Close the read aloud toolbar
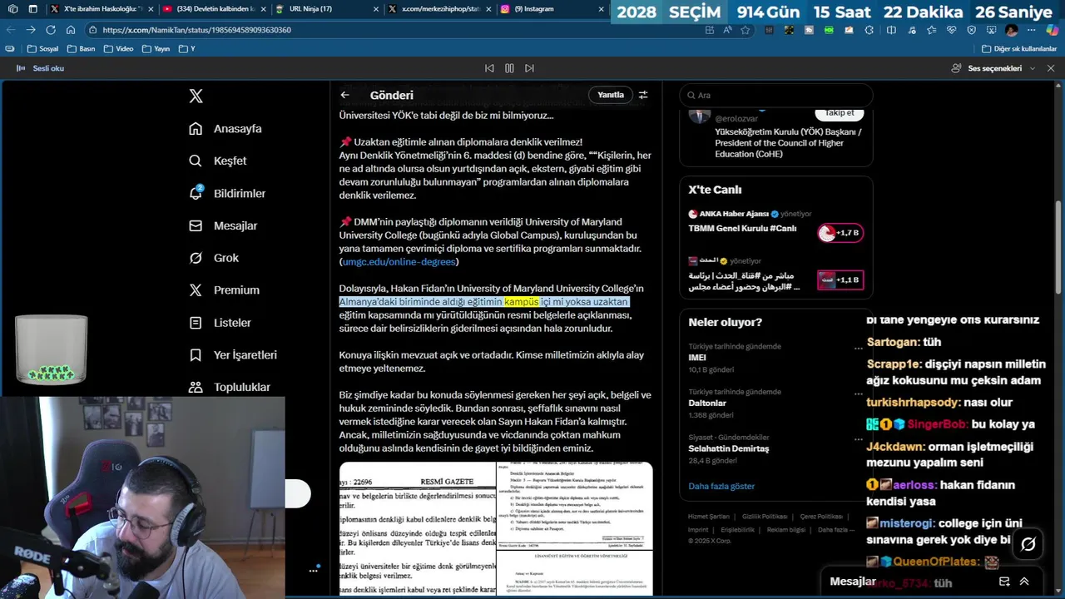The image size is (1065, 599). tap(1053, 68)
